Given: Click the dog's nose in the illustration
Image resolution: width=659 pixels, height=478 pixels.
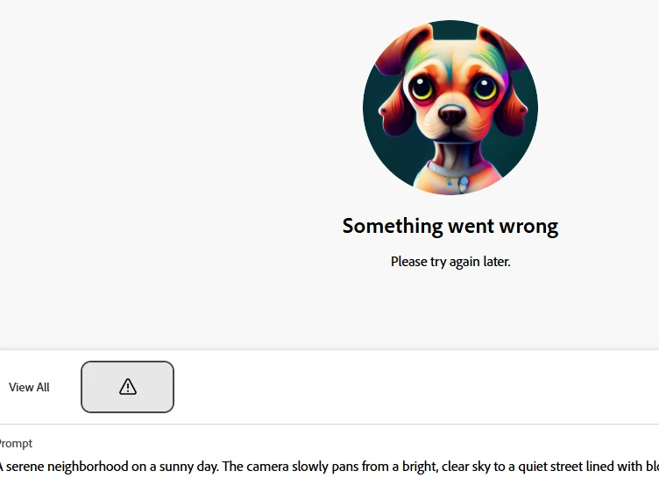Looking at the screenshot, I should 452,115.
